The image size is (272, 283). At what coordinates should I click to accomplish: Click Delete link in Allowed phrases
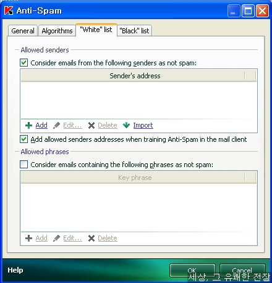(x=108, y=238)
